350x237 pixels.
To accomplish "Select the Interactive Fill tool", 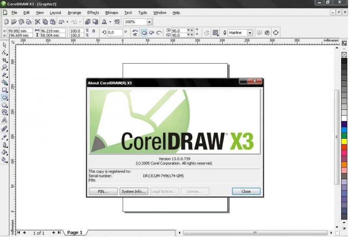I will [x=5, y=160].
